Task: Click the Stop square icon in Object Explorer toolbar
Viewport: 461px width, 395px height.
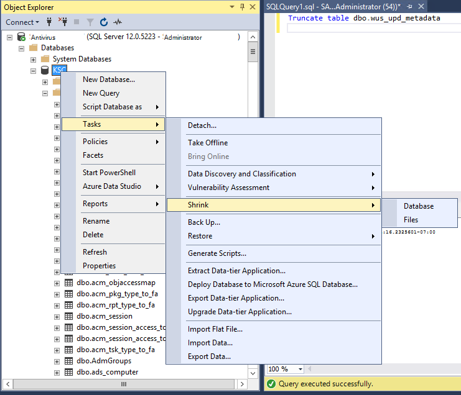Action: pyautogui.click(x=77, y=22)
